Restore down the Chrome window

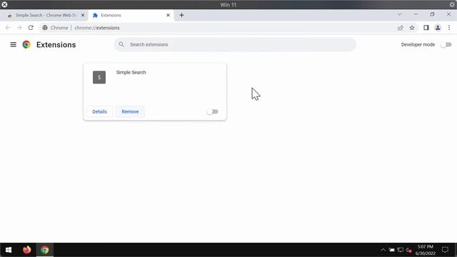coord(432,14)
